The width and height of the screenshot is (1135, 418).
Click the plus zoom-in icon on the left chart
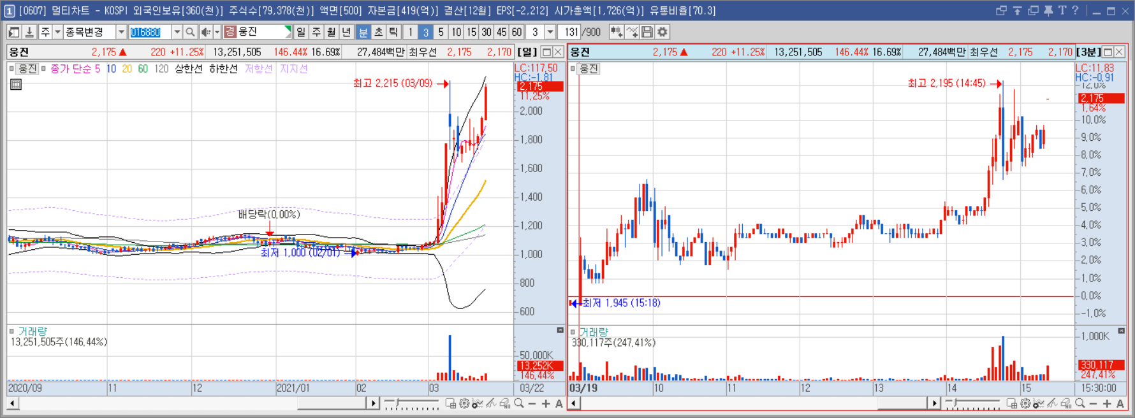coord(546,403)
